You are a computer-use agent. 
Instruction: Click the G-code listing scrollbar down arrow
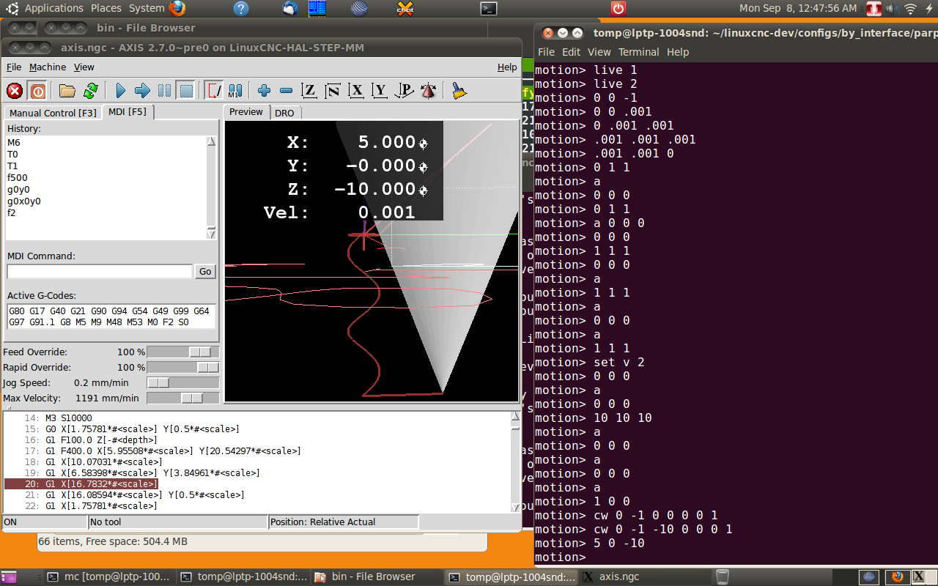pyautogui.click(x=514, y=507)
